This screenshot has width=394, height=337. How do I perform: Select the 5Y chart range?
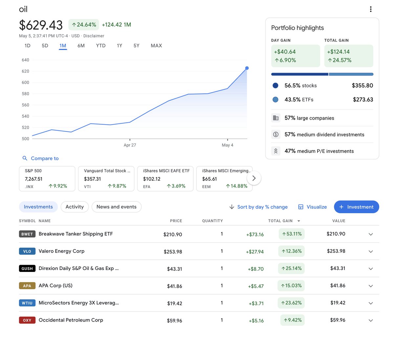[137, 46]
